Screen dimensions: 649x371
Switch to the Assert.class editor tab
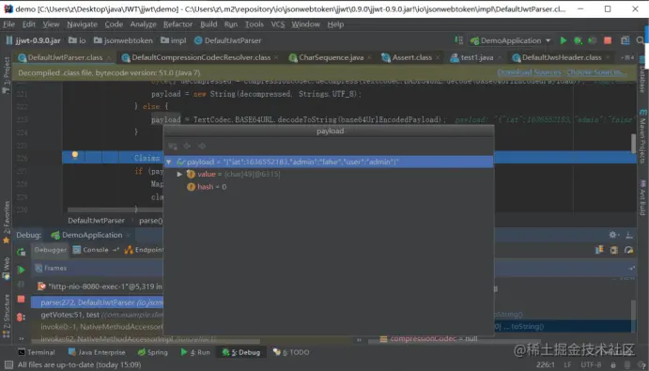(411, 57)
